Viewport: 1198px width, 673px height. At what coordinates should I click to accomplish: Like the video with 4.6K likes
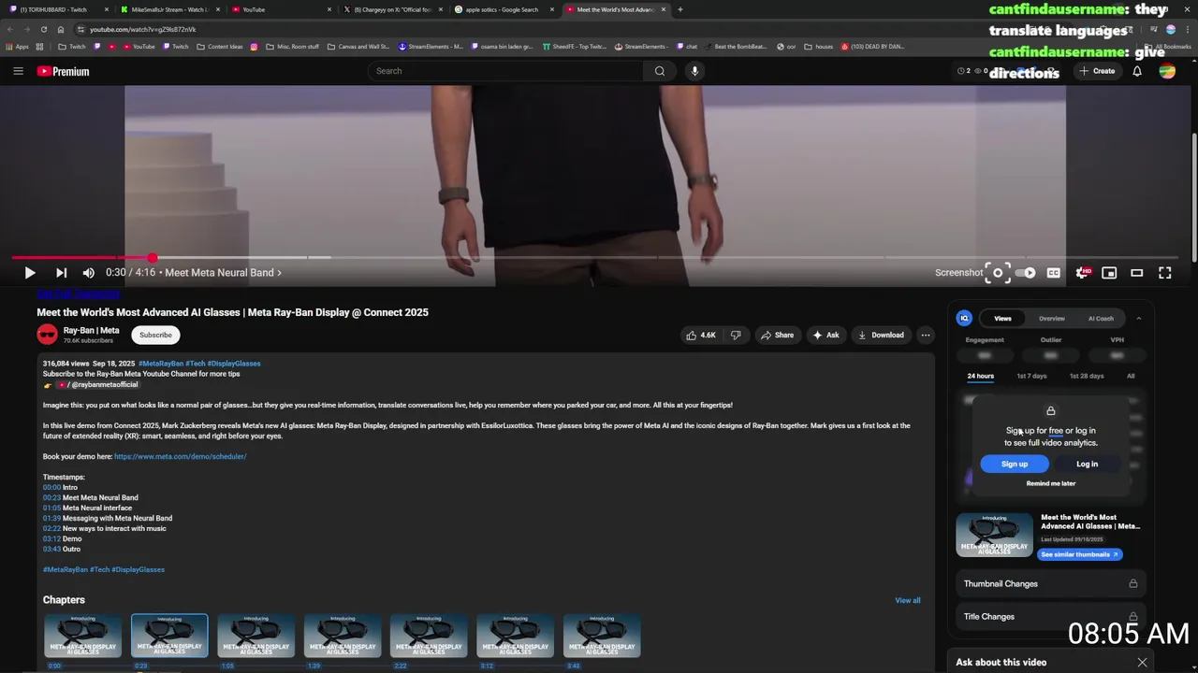[701, 335]
